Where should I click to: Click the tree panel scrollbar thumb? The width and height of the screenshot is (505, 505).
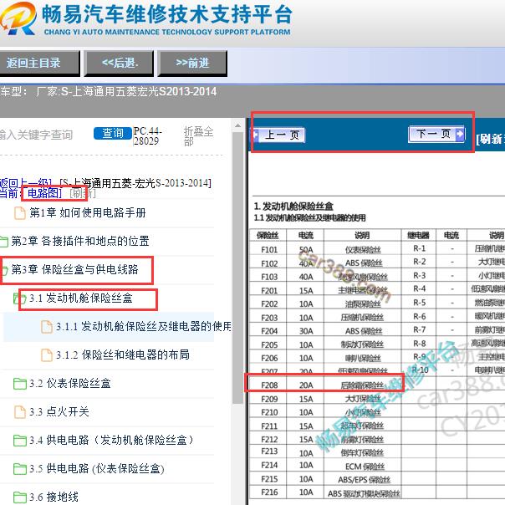238,268
